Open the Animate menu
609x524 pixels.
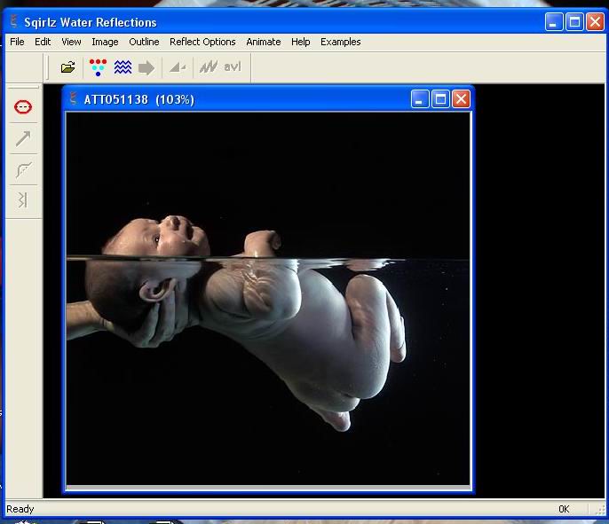[264, 42]
